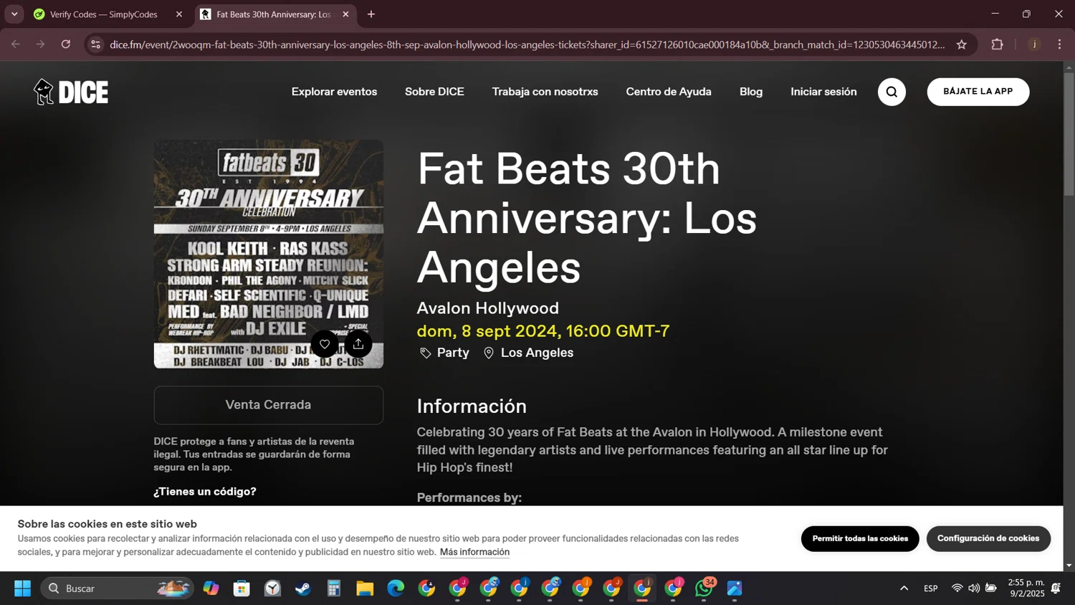Image resolution: width=1075 pixels, height=605 pixels.
Task: Reload the page
Action: pos(66,44)
